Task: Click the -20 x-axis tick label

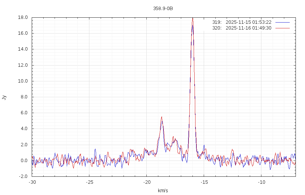Action: 146,182
